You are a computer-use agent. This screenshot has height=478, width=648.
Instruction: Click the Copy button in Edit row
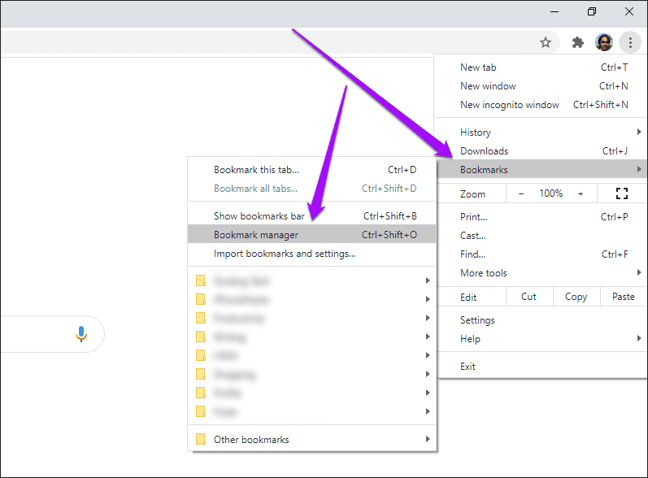576,297
